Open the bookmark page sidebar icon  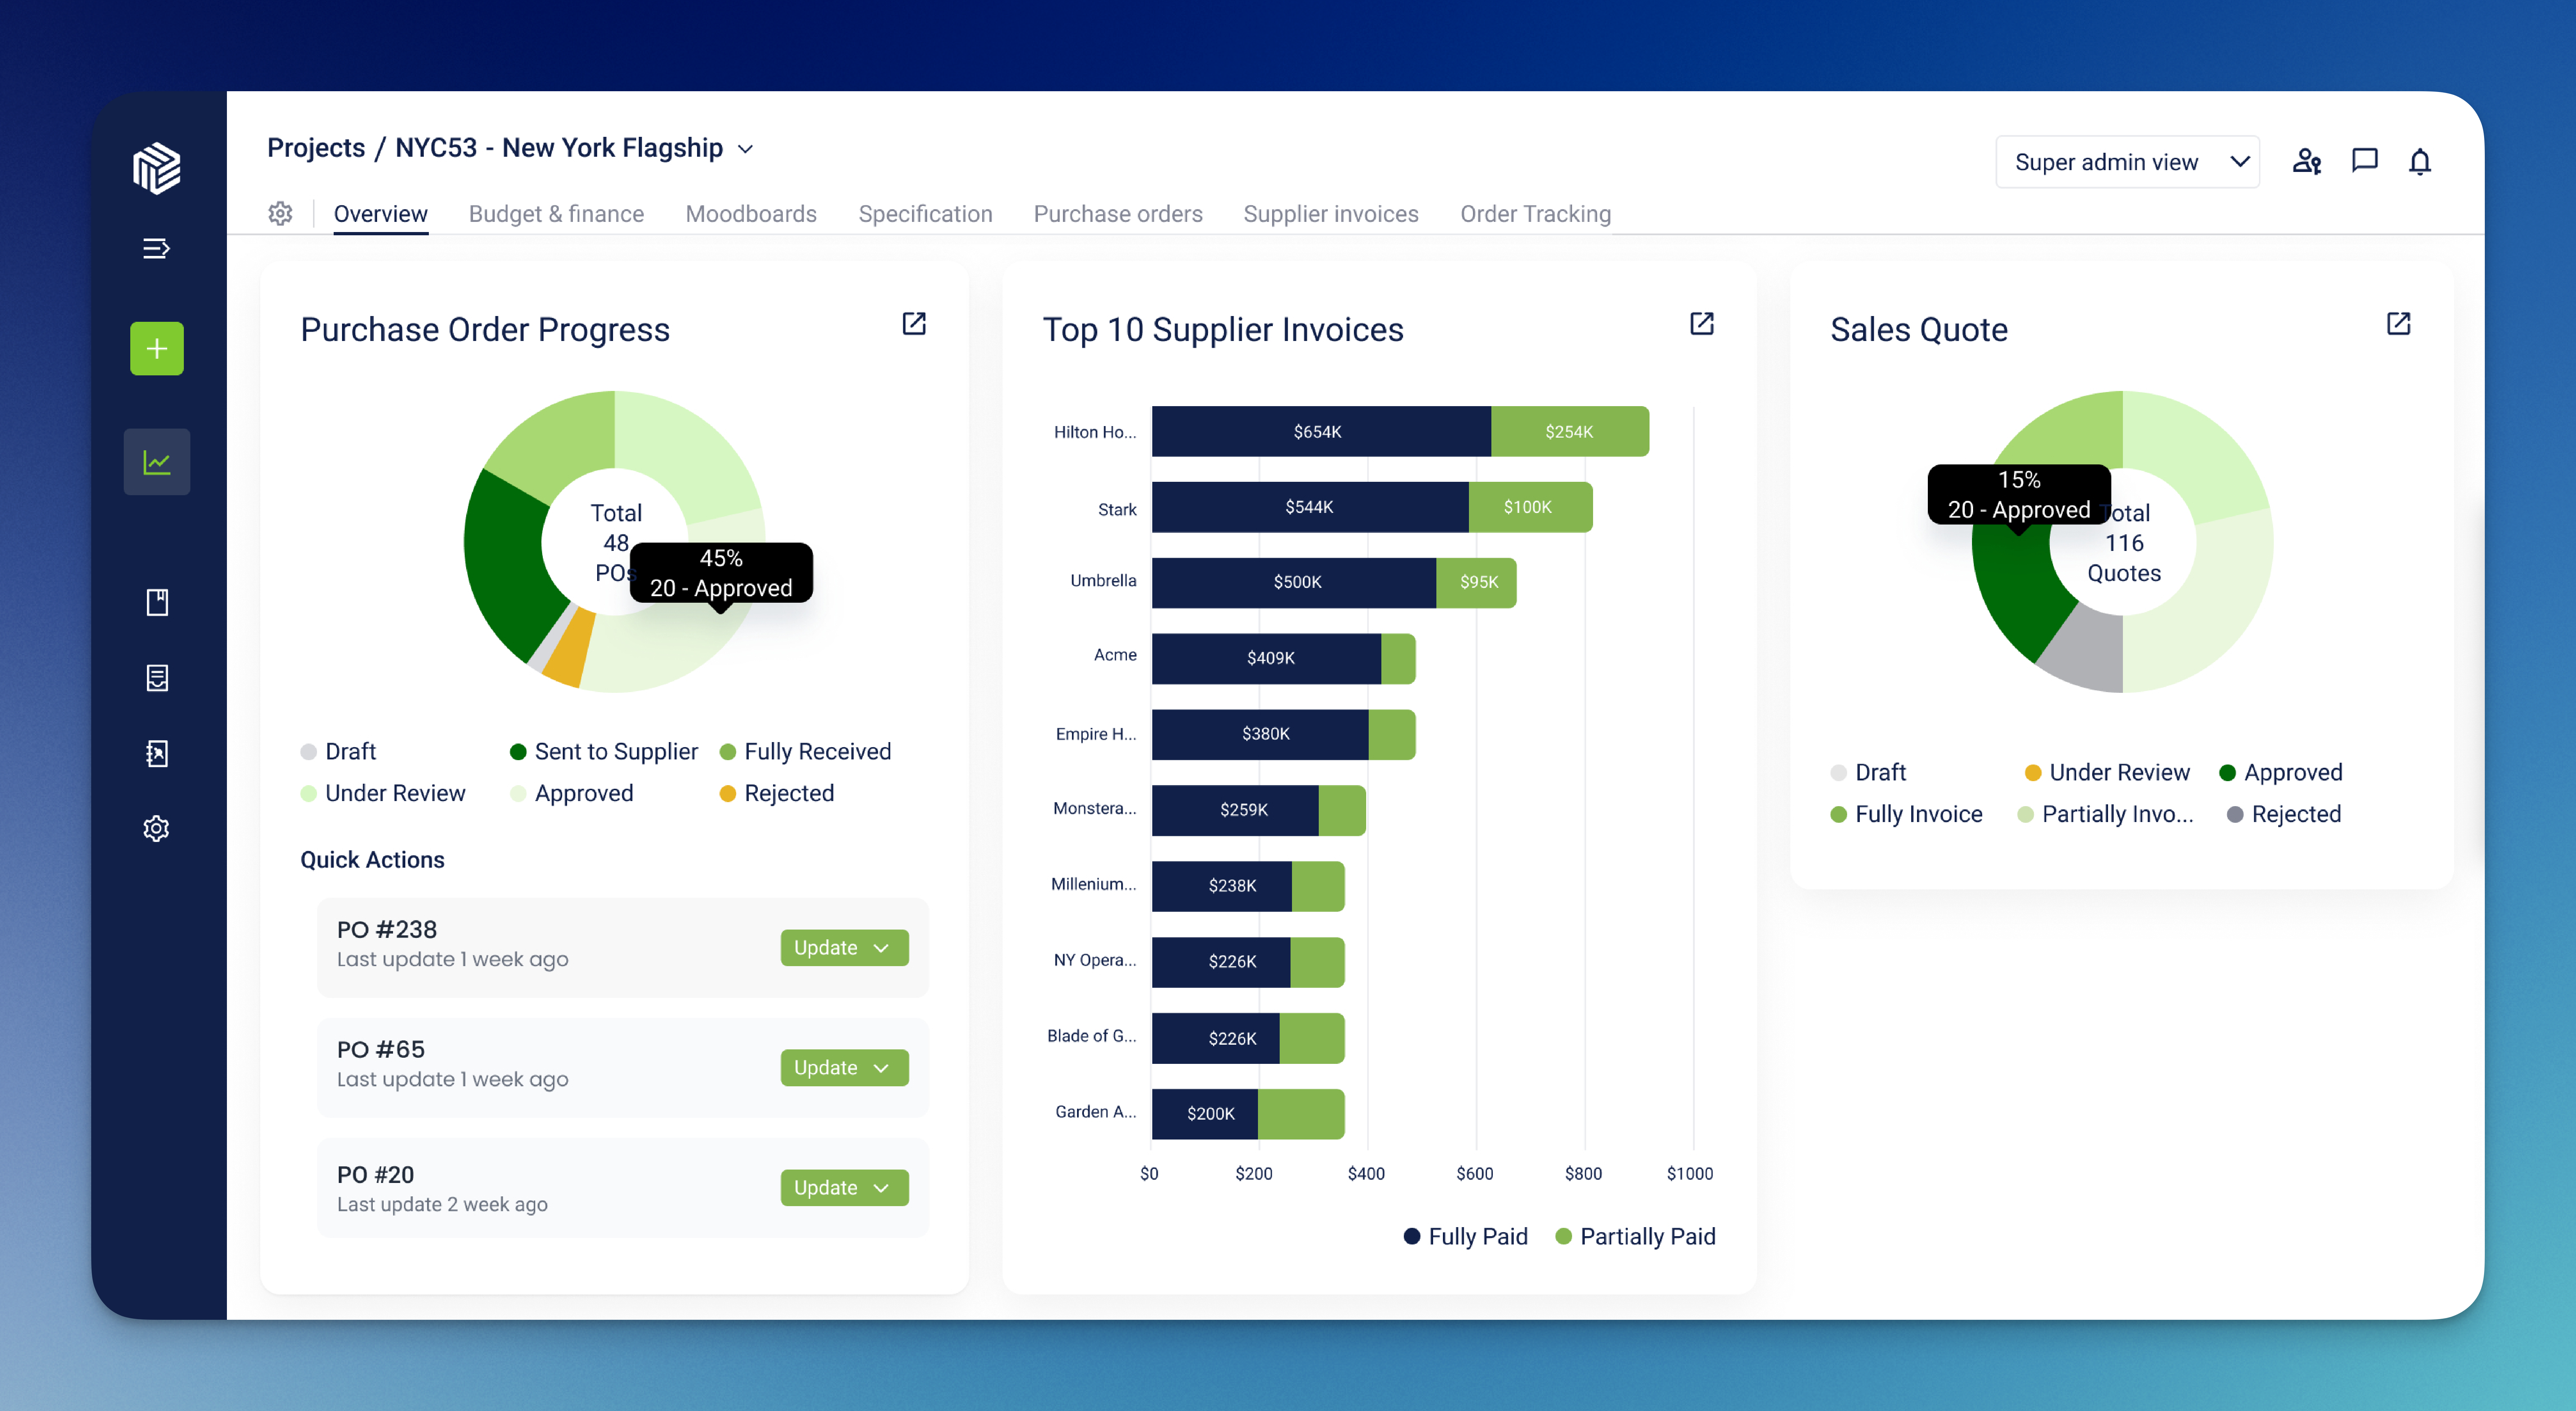157,602
